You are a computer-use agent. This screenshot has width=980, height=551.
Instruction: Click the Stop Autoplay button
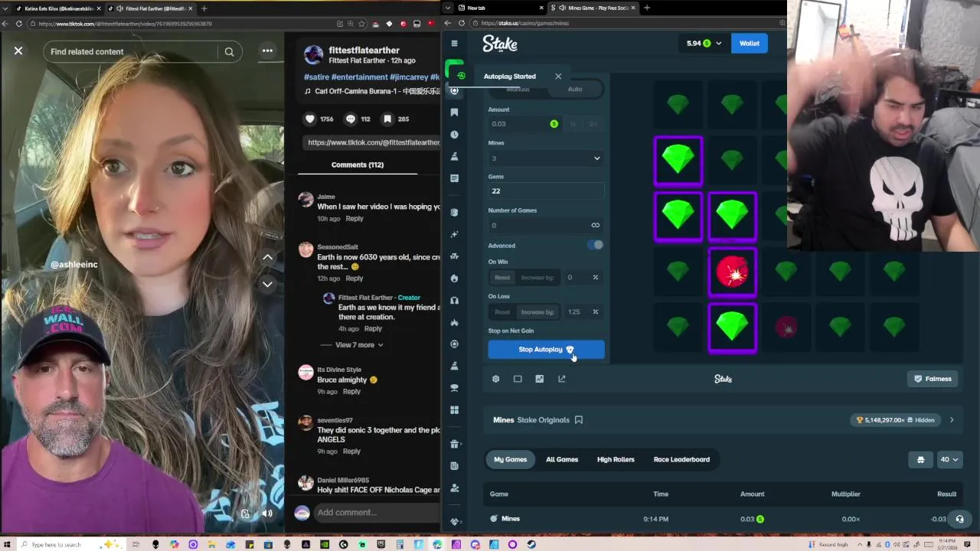pos(546,350)
